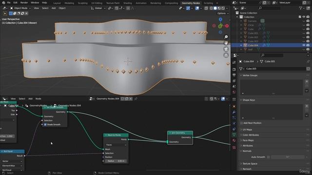Switch perspective/orthographic grid icon in viewport
This screenshot has height=175, width=312.
(226, 55)
